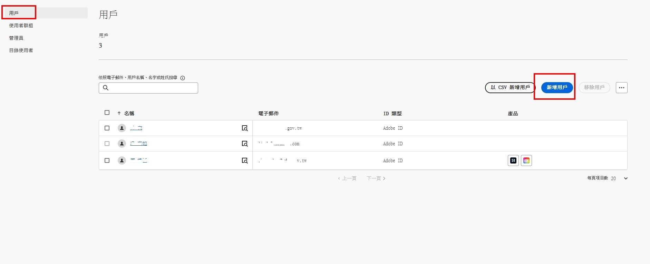Click the 新增用戶 button

pyautogui.click(x=557, y=88)
